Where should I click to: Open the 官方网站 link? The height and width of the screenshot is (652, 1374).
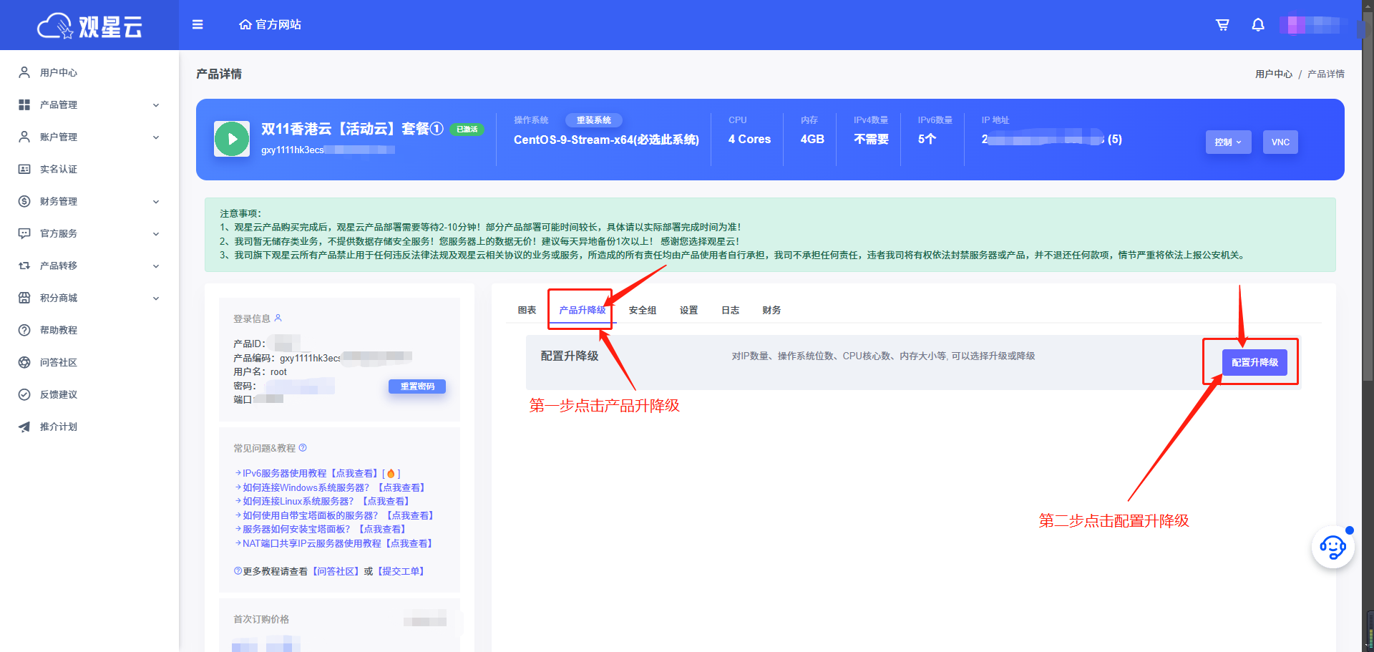tap(270, 25)
